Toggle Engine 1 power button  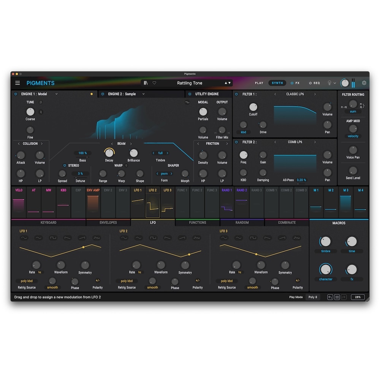tap(16, 94)
